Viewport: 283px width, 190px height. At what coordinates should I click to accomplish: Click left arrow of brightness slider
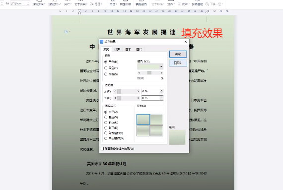[x=139, y=72]
